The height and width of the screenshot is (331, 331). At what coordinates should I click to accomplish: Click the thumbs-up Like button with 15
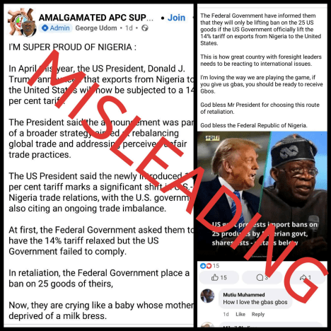219,277
